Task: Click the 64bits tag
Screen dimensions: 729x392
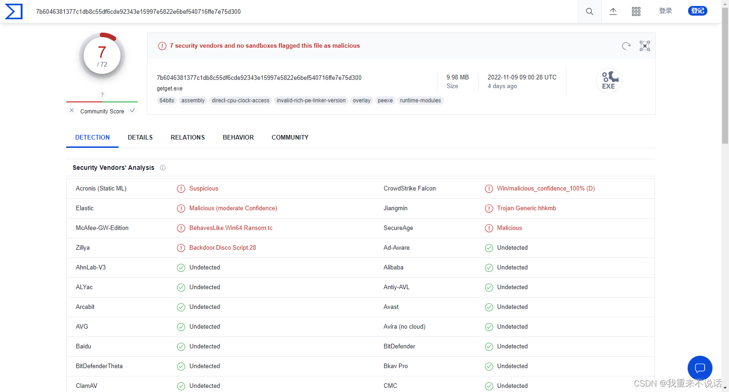Action: point(167,101)
